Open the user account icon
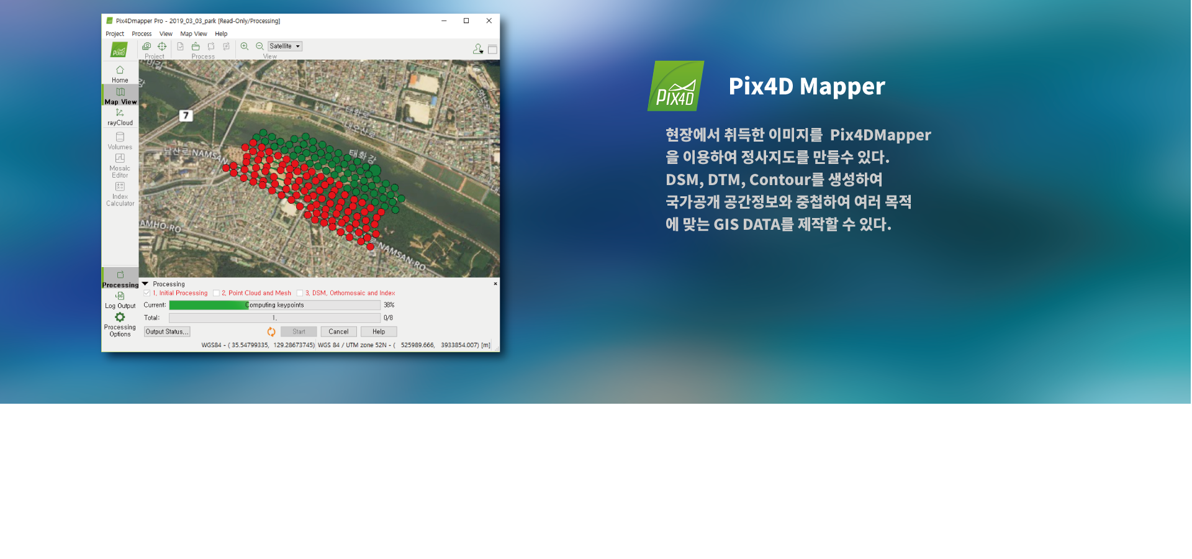 (x=478, y=49)
